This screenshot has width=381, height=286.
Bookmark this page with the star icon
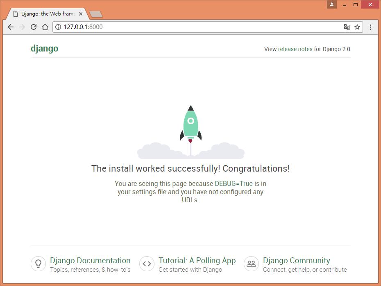click(357, 27)
